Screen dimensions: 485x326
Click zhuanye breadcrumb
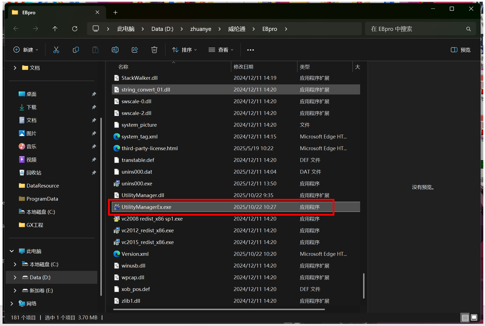coord(201,29)
